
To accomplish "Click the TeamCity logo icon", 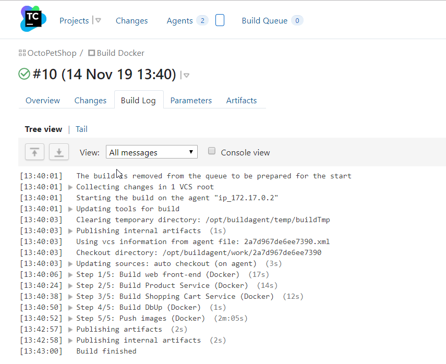I will tap(33, 19).
